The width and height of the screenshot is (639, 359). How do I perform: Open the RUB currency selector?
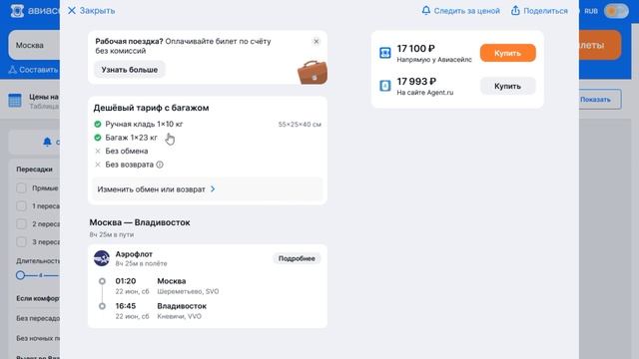pos(590,11)
